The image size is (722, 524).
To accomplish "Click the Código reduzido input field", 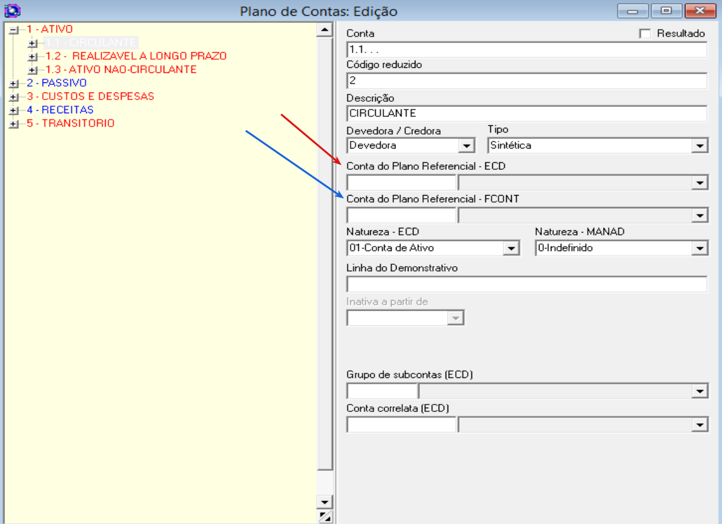I will (526, 81).
